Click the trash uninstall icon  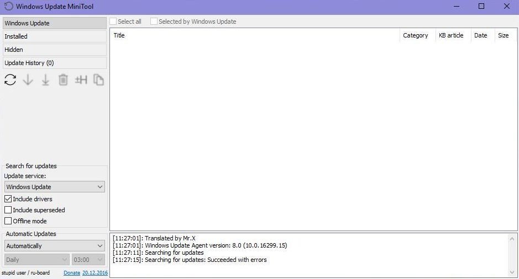63,79
